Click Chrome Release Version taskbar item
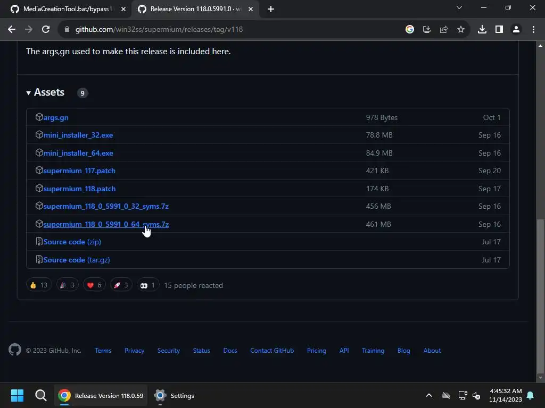 101,395
